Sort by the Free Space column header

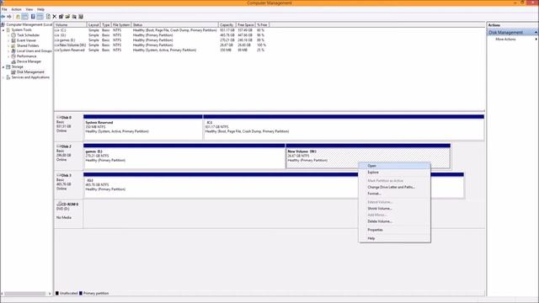click(x=246, y=24)
